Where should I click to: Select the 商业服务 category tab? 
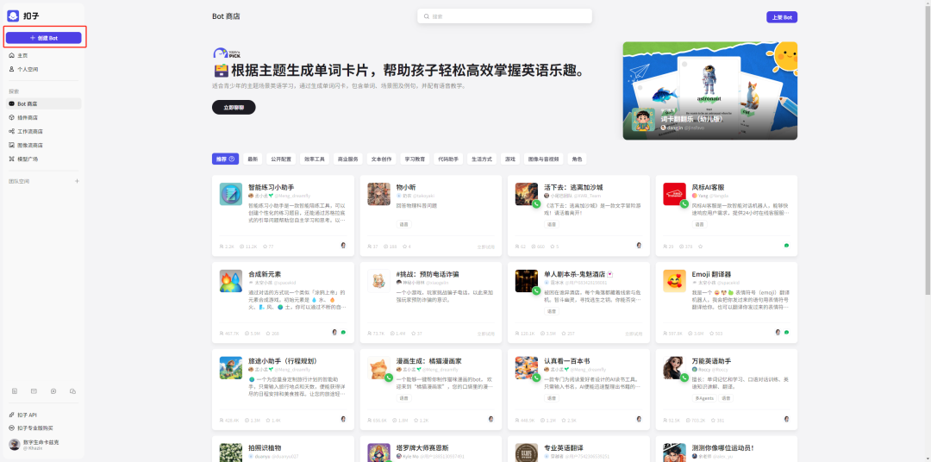(348, 159)
